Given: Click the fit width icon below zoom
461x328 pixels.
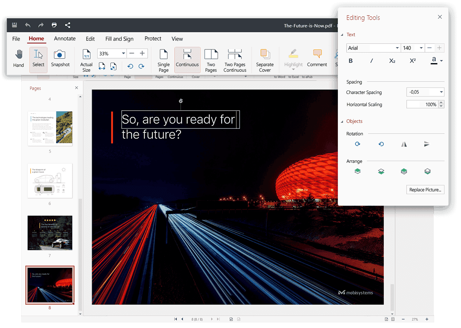Looking at the screenshot, I should 102,66.
